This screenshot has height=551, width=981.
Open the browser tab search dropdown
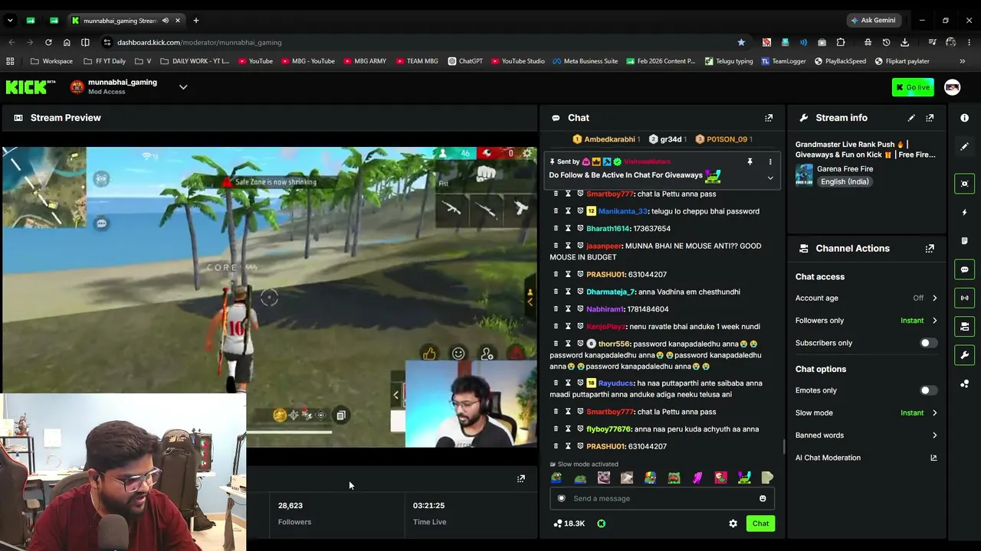click(9, 21)
